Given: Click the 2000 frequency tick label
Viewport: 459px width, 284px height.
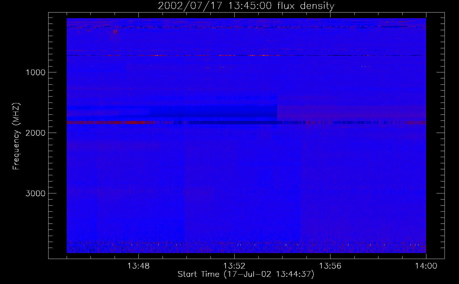Looking at the screenshot, I should click(x=35, y=133).
